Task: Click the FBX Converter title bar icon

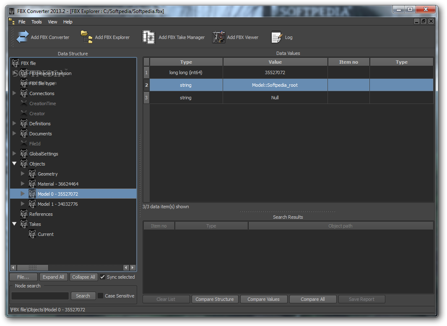Action: point(12,11)
